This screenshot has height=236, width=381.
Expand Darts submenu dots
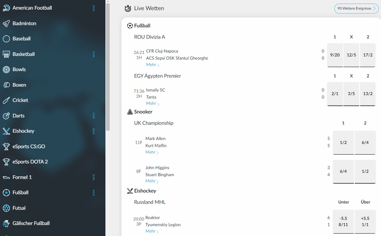(94, 116)
